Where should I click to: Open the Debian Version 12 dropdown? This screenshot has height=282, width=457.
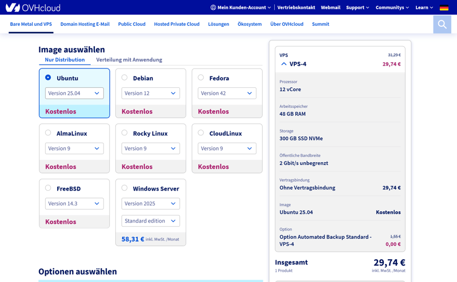[x=150, y=93]
